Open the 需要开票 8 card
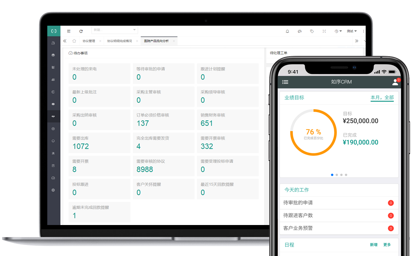The width and height of the screenshot is (415, 256). pos(99,166)
